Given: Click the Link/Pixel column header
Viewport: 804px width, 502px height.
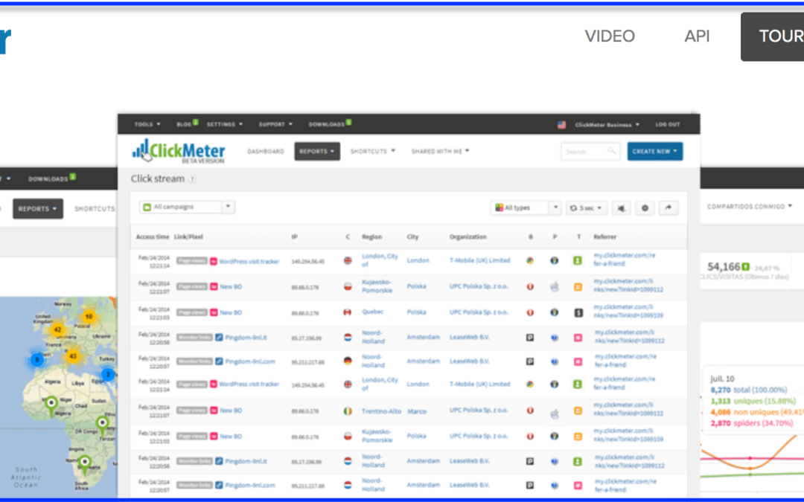Looking at the screenshot, I should click(188, 236).
